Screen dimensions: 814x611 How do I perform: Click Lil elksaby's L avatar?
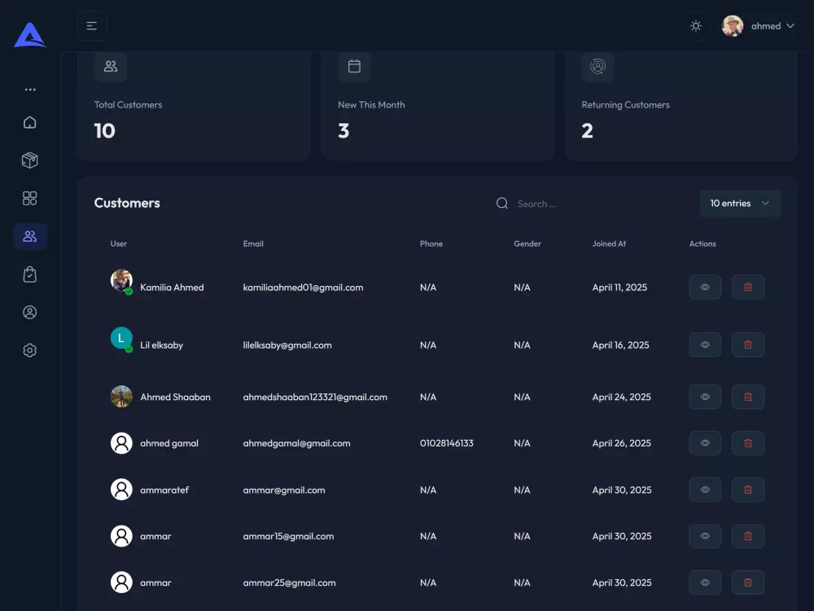(121, 338)
